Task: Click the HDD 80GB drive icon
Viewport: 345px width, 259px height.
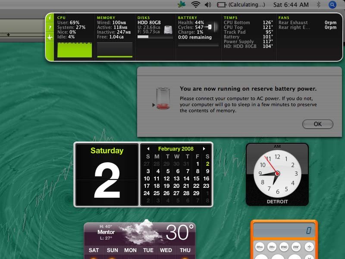Action: click(x=168, y=30)
